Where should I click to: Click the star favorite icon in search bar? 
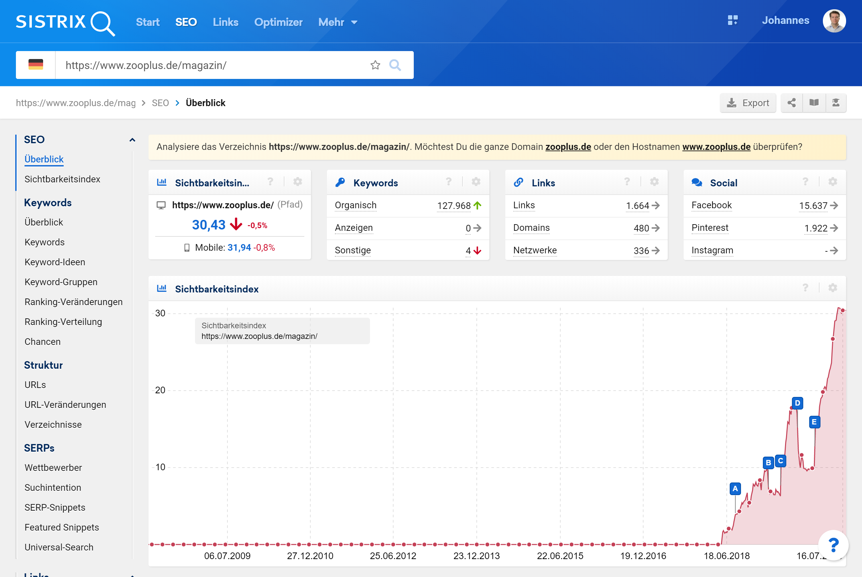coord(375,65)
